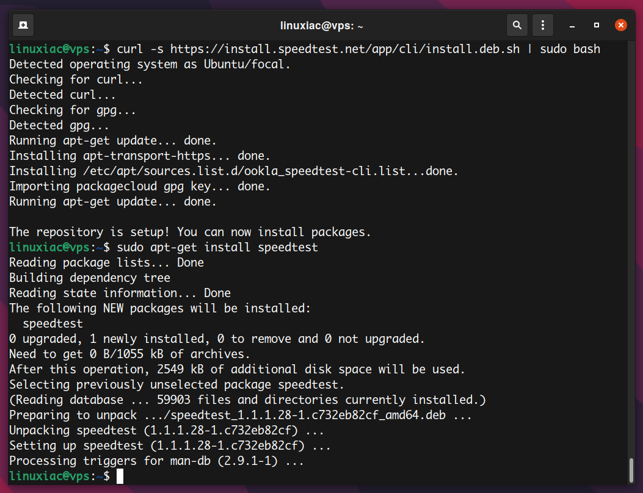
Task: Maximize the terminal window
Action: (596, 26)
